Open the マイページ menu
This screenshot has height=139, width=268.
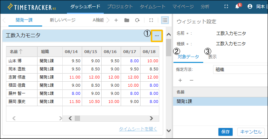tap(183, 6)
